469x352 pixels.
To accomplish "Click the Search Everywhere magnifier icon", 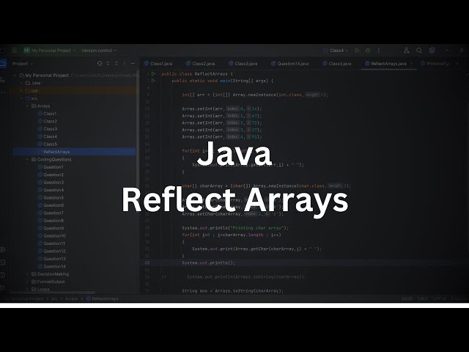I will coord(419,51).
